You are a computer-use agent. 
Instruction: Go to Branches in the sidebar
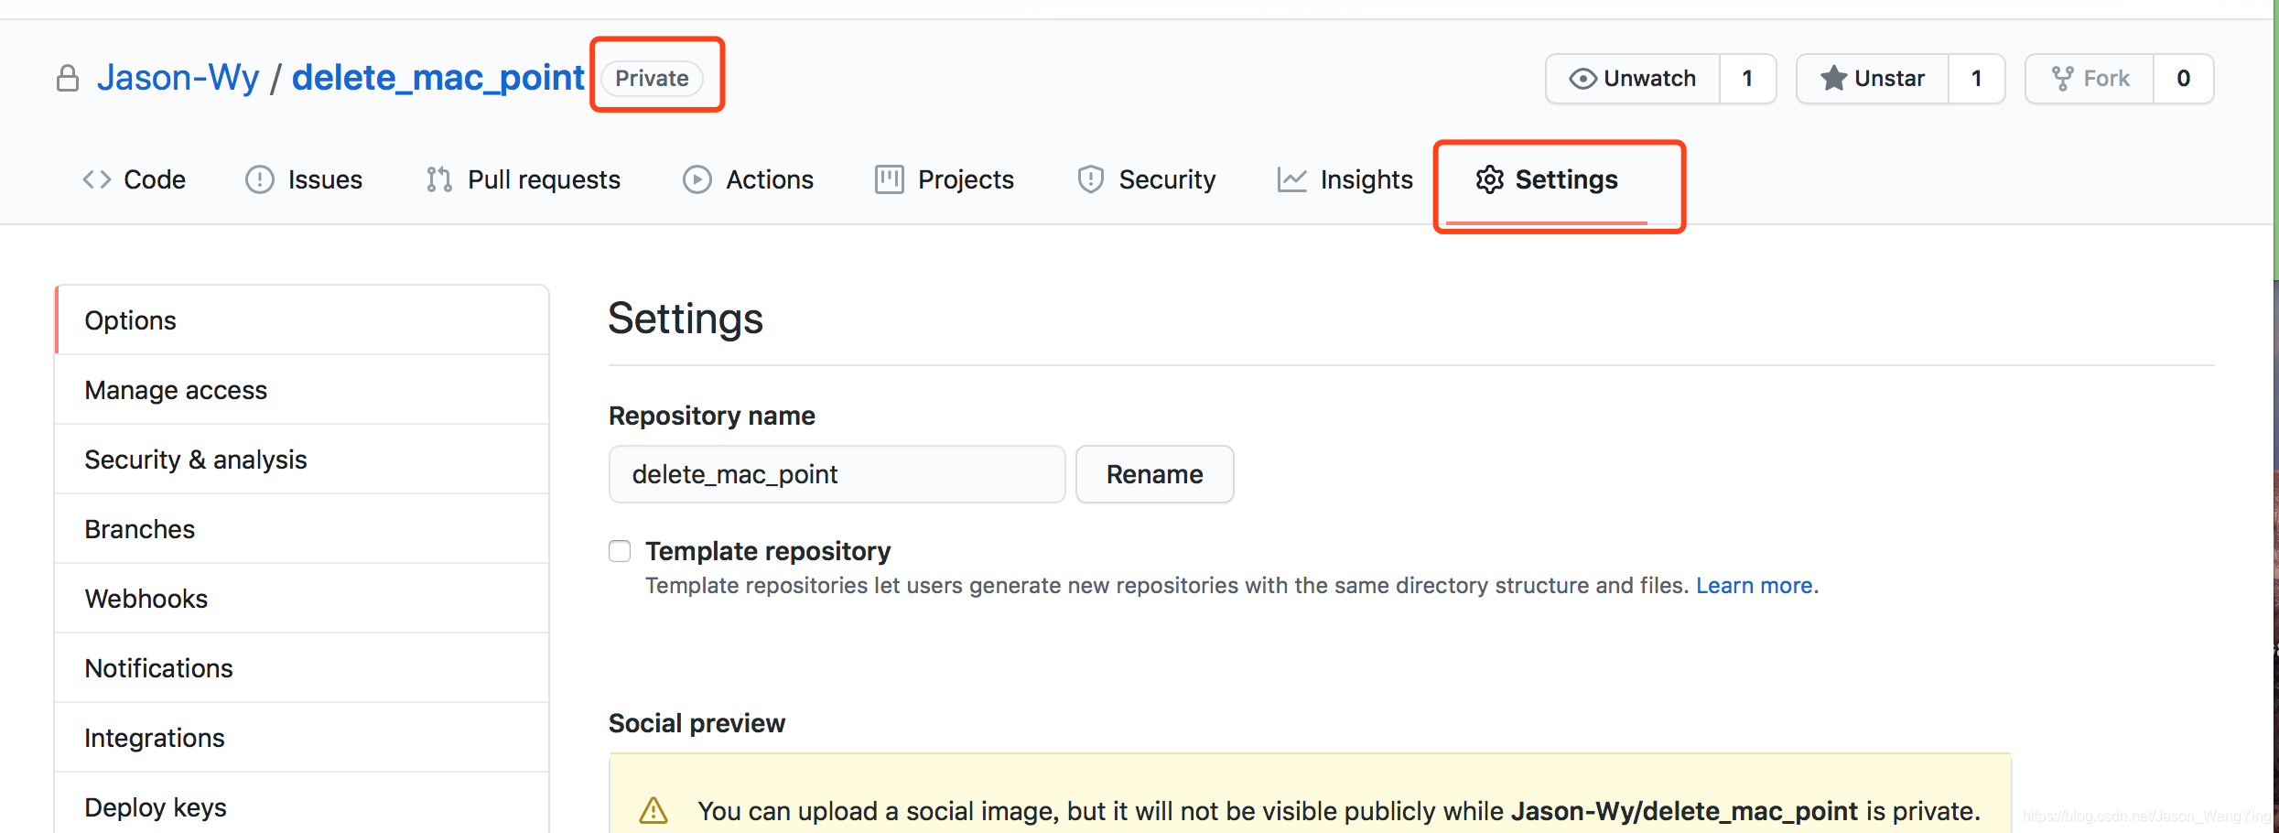302,529
